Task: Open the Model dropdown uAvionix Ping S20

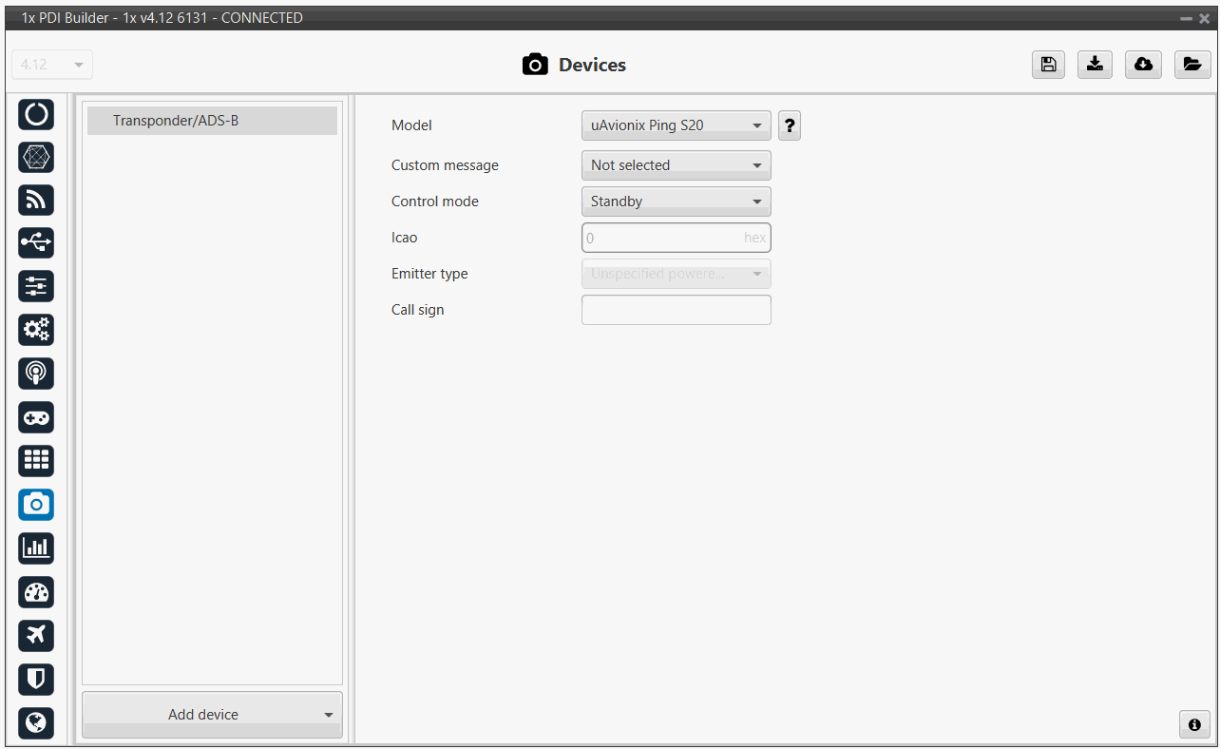Action: pos(676,125)
